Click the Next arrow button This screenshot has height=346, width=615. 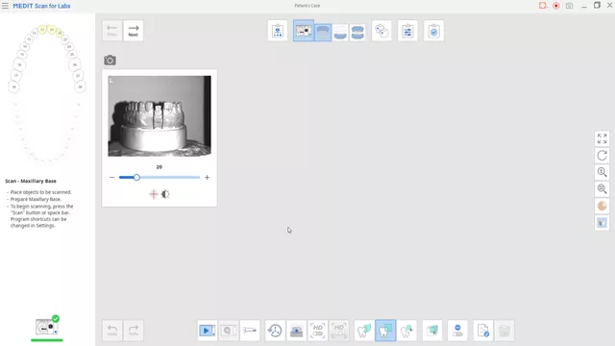pos(133,31)
